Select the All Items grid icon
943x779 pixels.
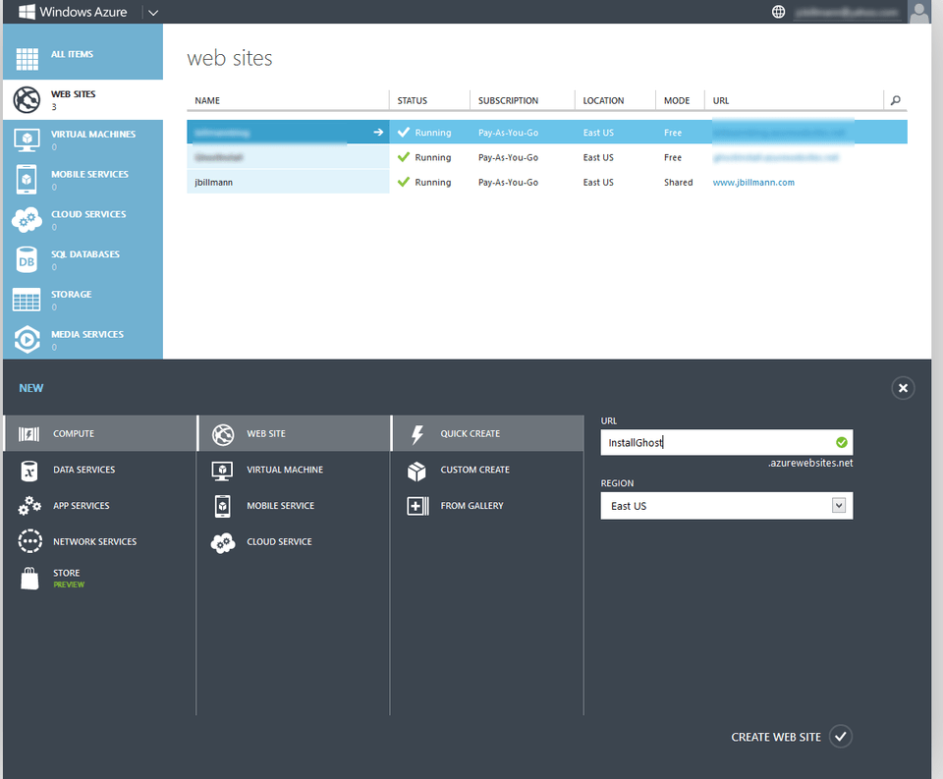pos(28,59)
